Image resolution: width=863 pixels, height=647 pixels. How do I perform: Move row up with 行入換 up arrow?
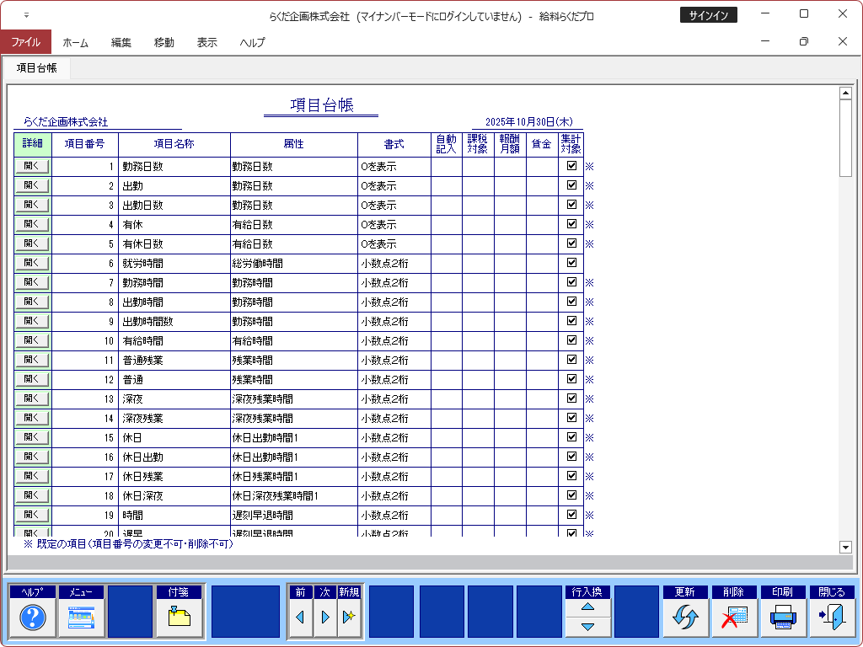pyautogui.click(x=588, y=607)
